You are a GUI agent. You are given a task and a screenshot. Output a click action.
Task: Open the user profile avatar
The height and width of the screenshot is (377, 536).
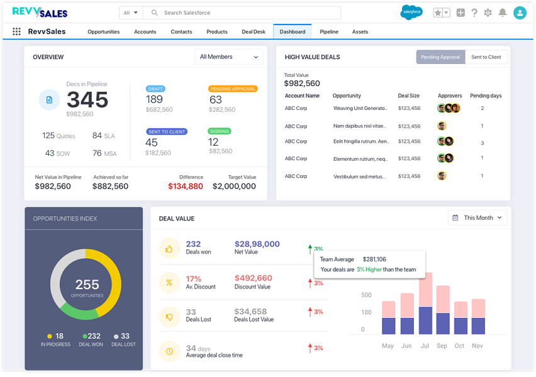click(520, 13)
